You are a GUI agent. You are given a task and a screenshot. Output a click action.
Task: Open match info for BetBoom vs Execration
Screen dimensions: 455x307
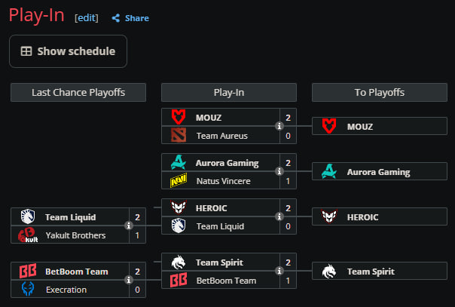point(129,280)
